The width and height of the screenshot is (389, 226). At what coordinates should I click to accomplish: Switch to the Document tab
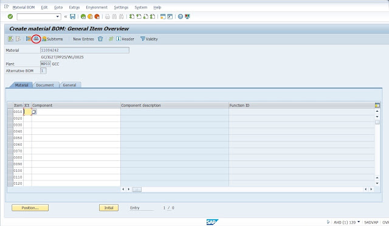tap(45, 85)
